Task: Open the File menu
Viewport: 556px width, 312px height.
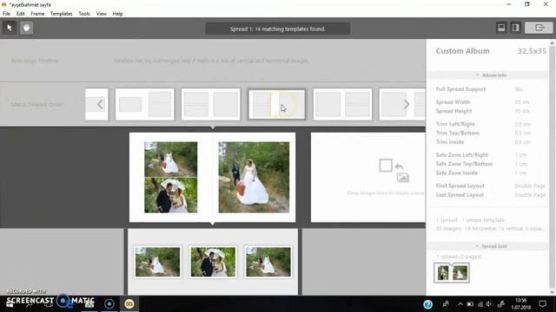Action: pyautogui.click(x=6, y=14)
